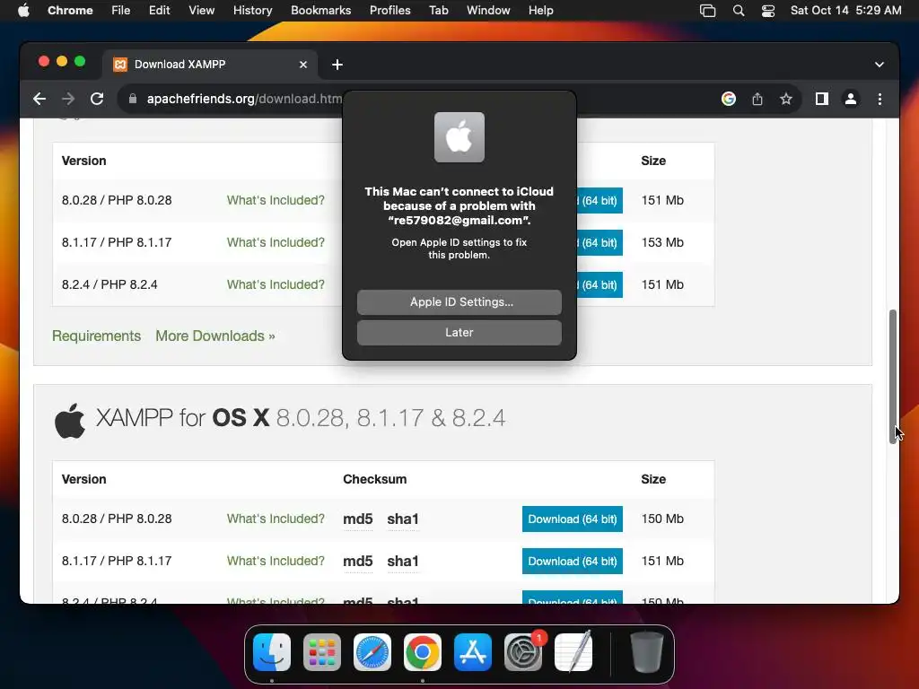Click Apple logo beside XAMPP for OS X
The height and width of the screenshot is (689, 919).
[x=70, y=420]
